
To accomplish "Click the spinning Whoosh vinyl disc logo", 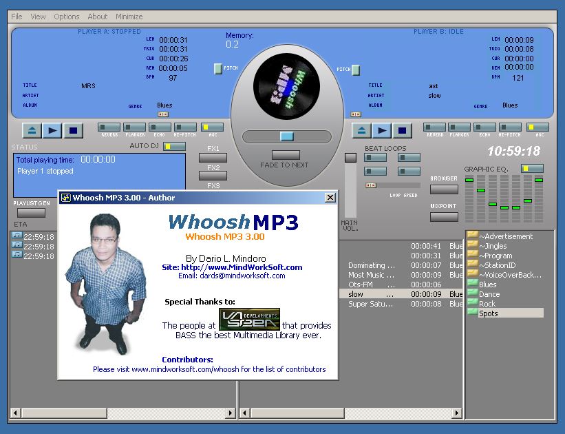I will point(287,87).
